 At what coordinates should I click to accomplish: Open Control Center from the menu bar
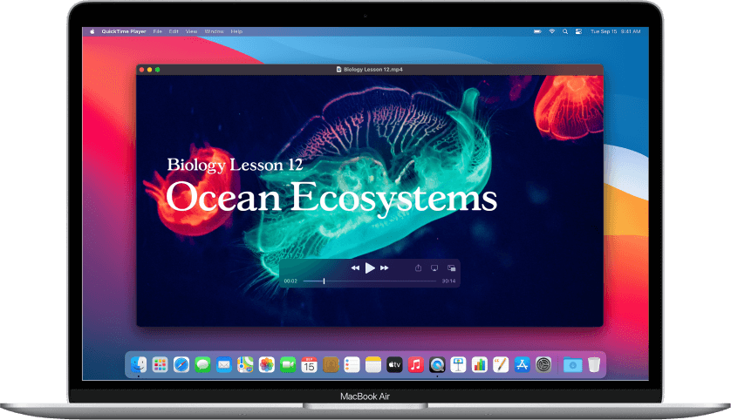click(578, 31)
